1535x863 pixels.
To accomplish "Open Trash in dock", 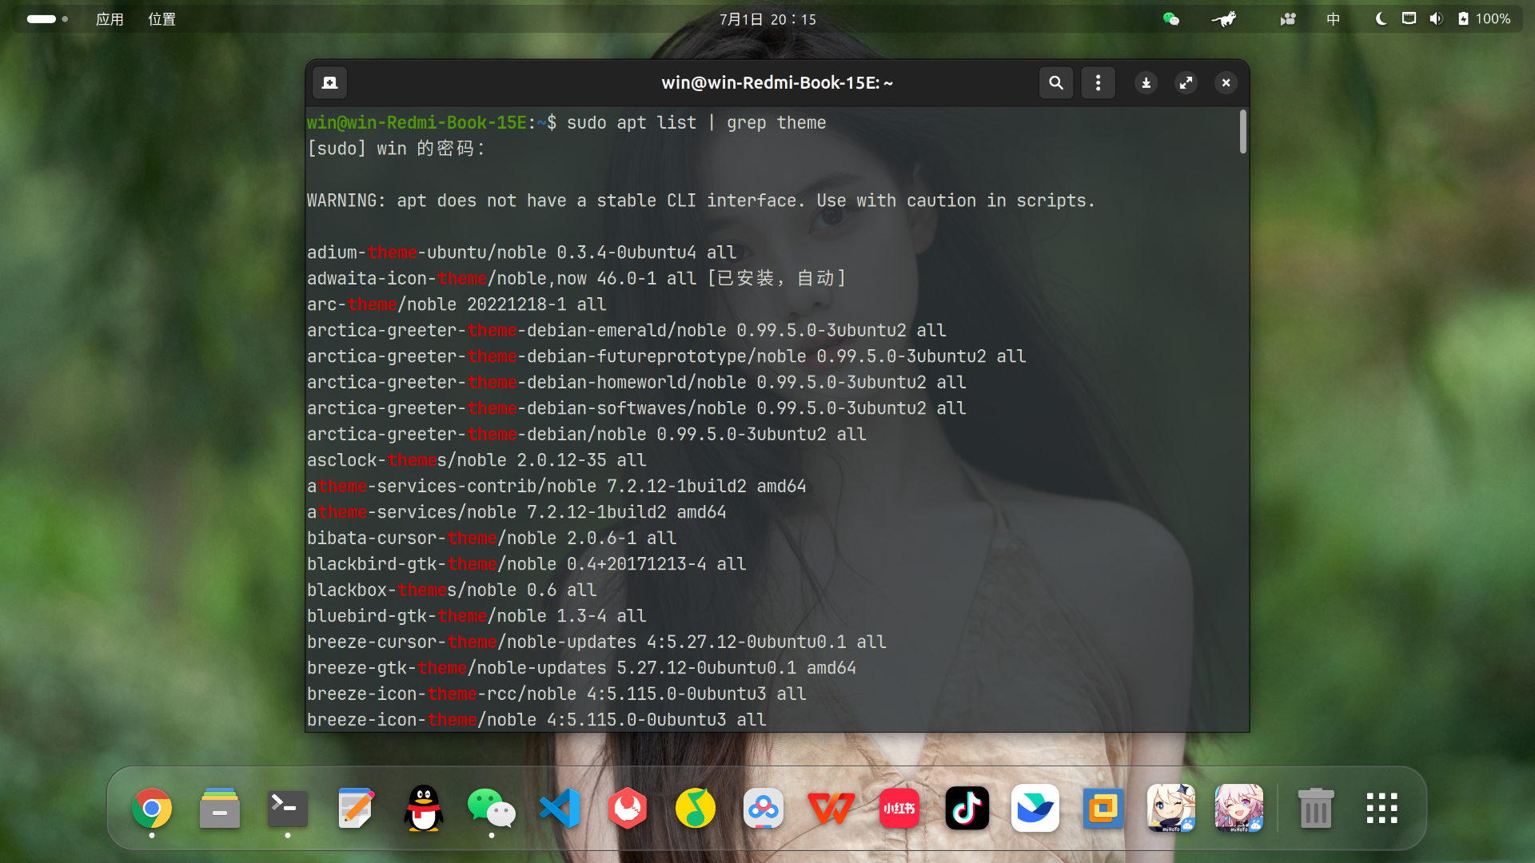I will (1316, 809).
